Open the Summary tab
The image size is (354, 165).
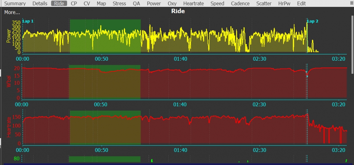coord(15,3)
